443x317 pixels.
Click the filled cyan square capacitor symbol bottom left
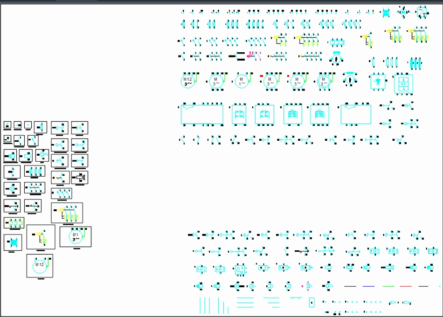pos(13,242)
